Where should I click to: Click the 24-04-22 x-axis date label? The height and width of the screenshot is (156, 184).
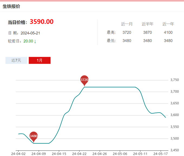[79, 154]
